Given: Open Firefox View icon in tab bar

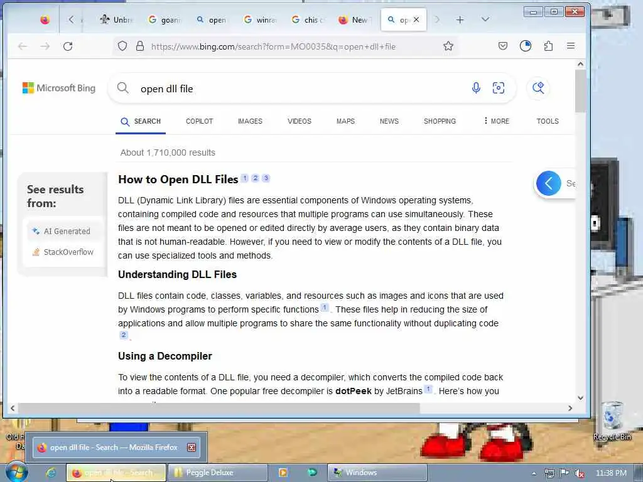Looking at the screenshot, I should [x=45, y=19].
